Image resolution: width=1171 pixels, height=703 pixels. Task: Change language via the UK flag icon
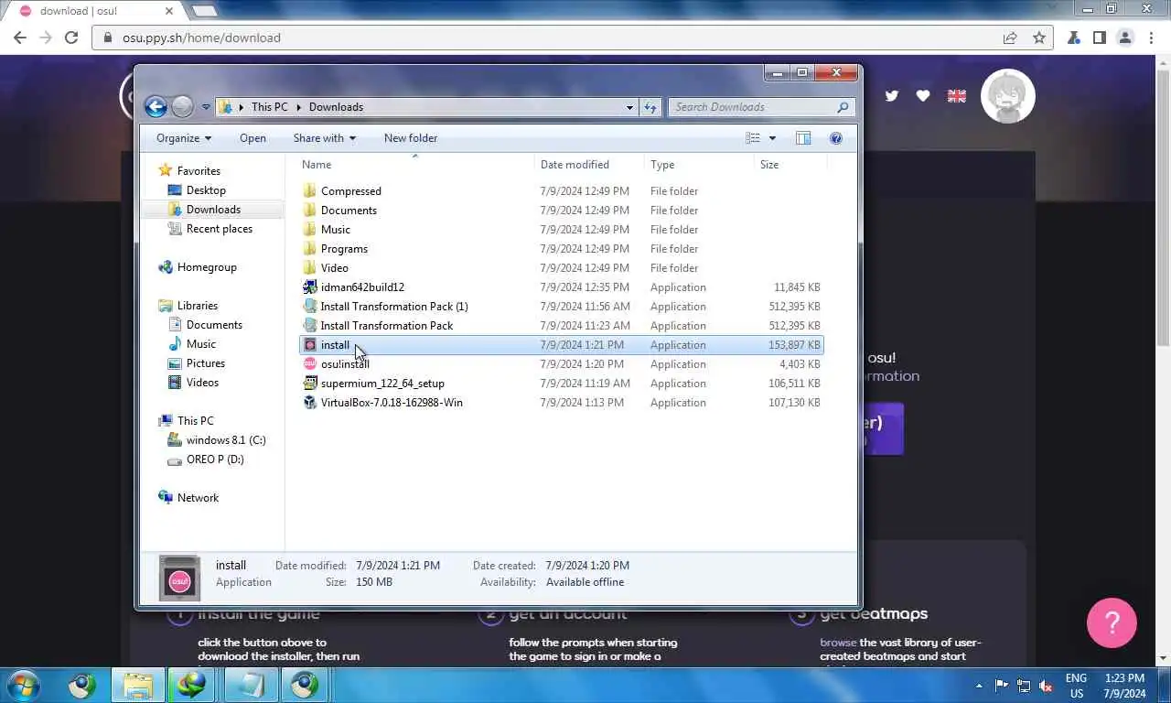[x=957, y=96]
